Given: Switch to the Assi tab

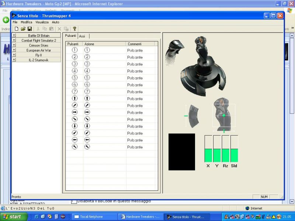Looking at the screenshot, I should pyautogui.click(x=82, y=36).
